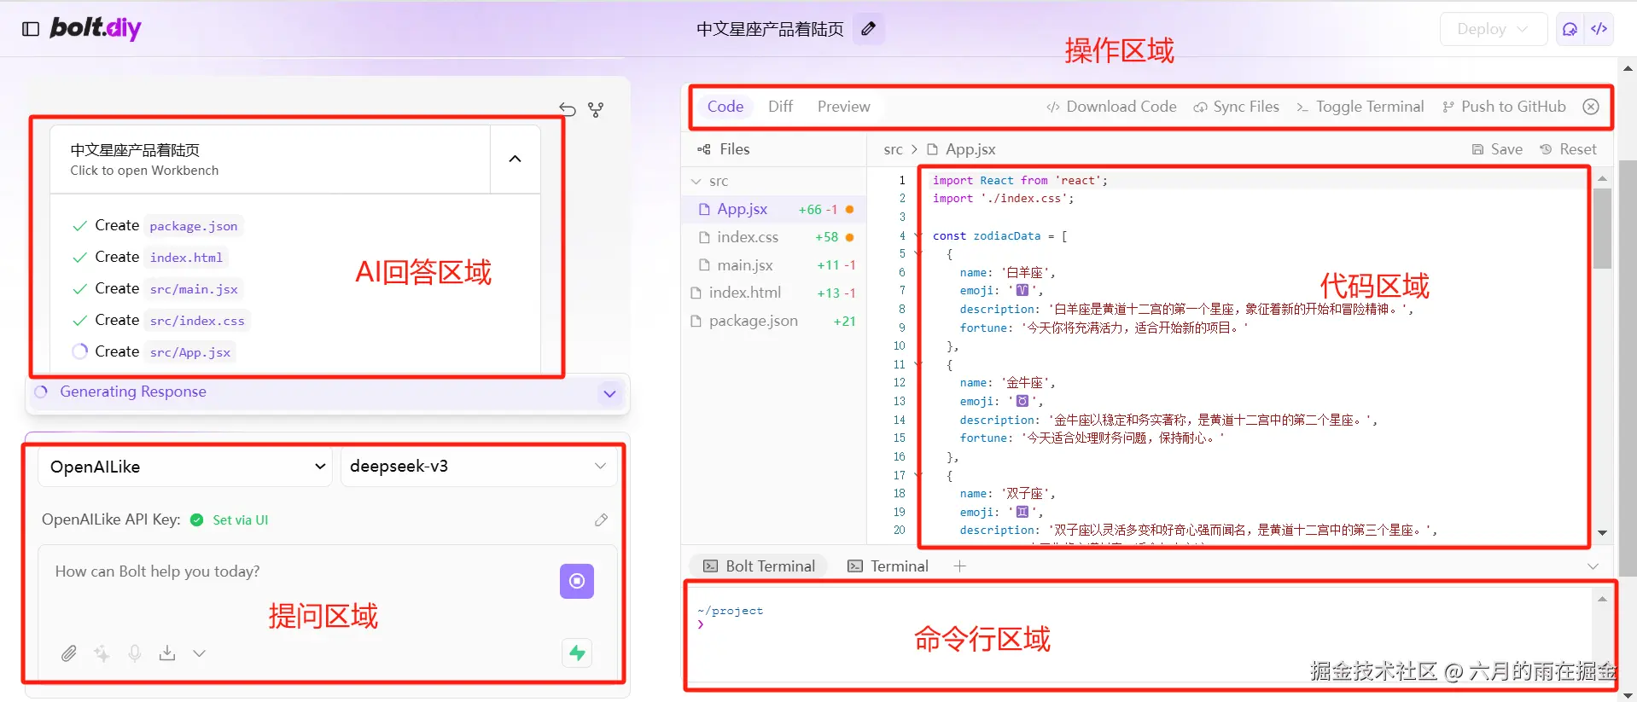Open package.json from the Create list

pos(194,226)
